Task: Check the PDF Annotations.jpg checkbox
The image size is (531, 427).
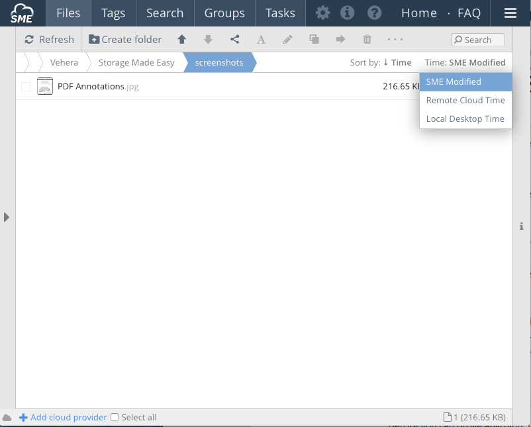Action: [26, 87]
